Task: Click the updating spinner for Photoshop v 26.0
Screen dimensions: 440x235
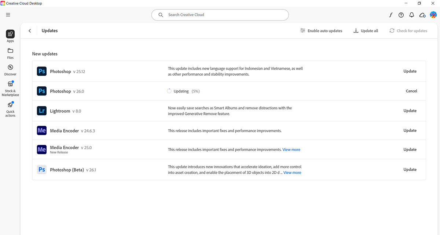Action: (x=169, y=91)
